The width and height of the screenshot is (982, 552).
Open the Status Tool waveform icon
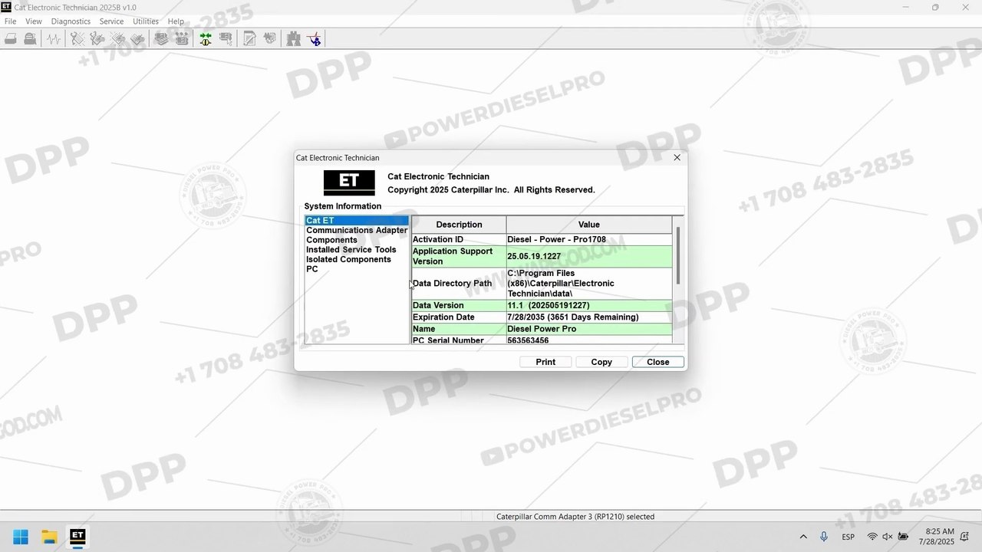pos(53,38)
